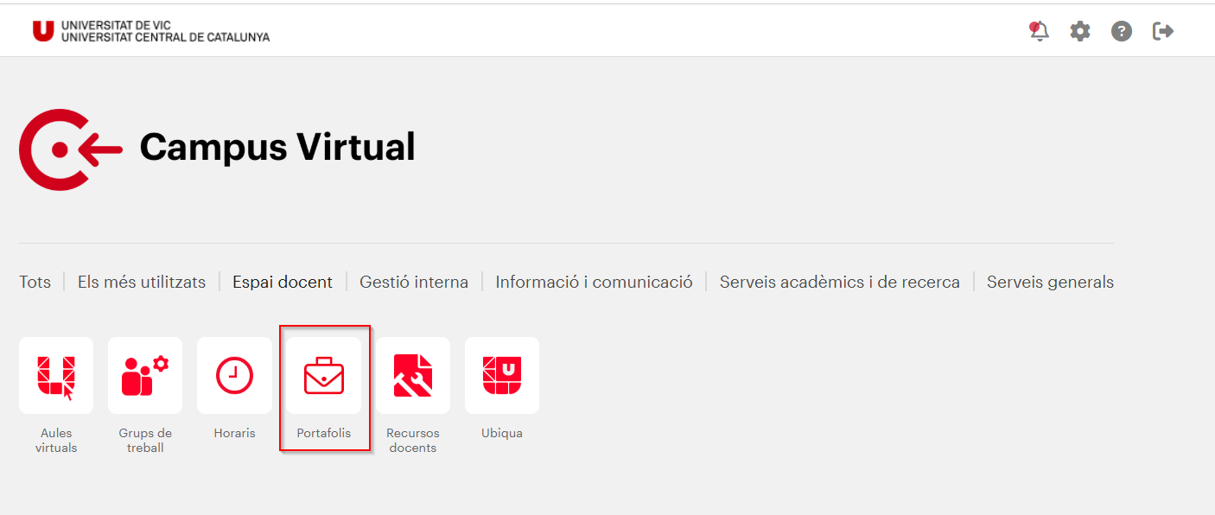The width and height of the screenshot is (1215, 515).
Task: Switch to Gestió interna tab
Action: (x=414, y=282)
